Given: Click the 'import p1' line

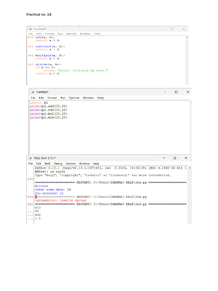Looking at the screenshot, I should pyautogui.click(x=39, y=102).
